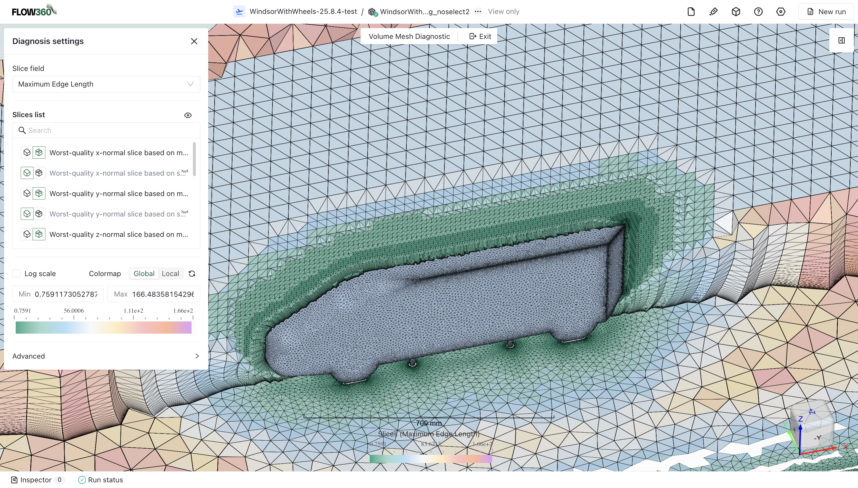
Task: Open the annotation pen tool in top toolbar
Action: pyautogui.click(x=713, y=11)
